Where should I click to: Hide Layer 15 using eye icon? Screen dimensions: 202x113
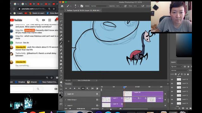point(172,83)
